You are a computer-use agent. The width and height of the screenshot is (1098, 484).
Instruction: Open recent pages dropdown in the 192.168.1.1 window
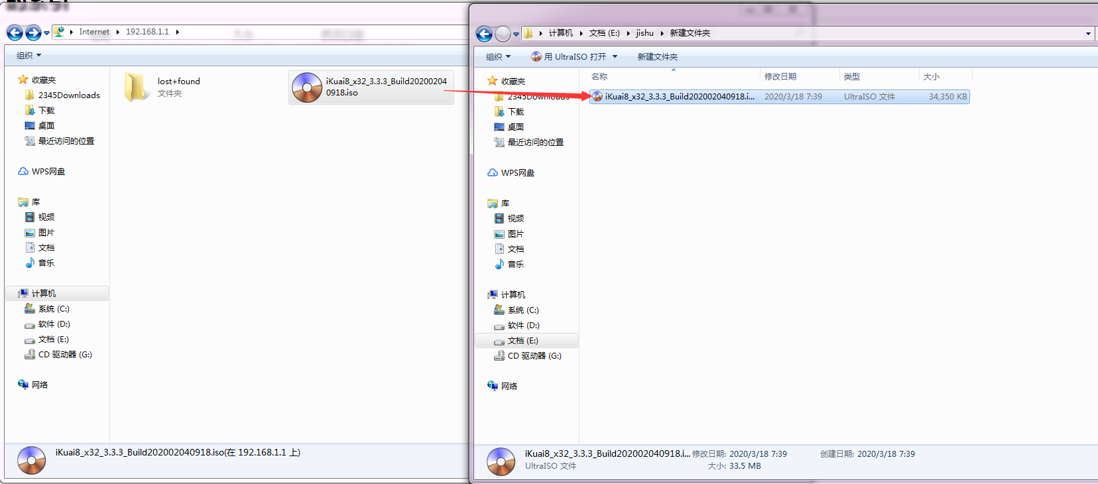(x=46, y=32)
